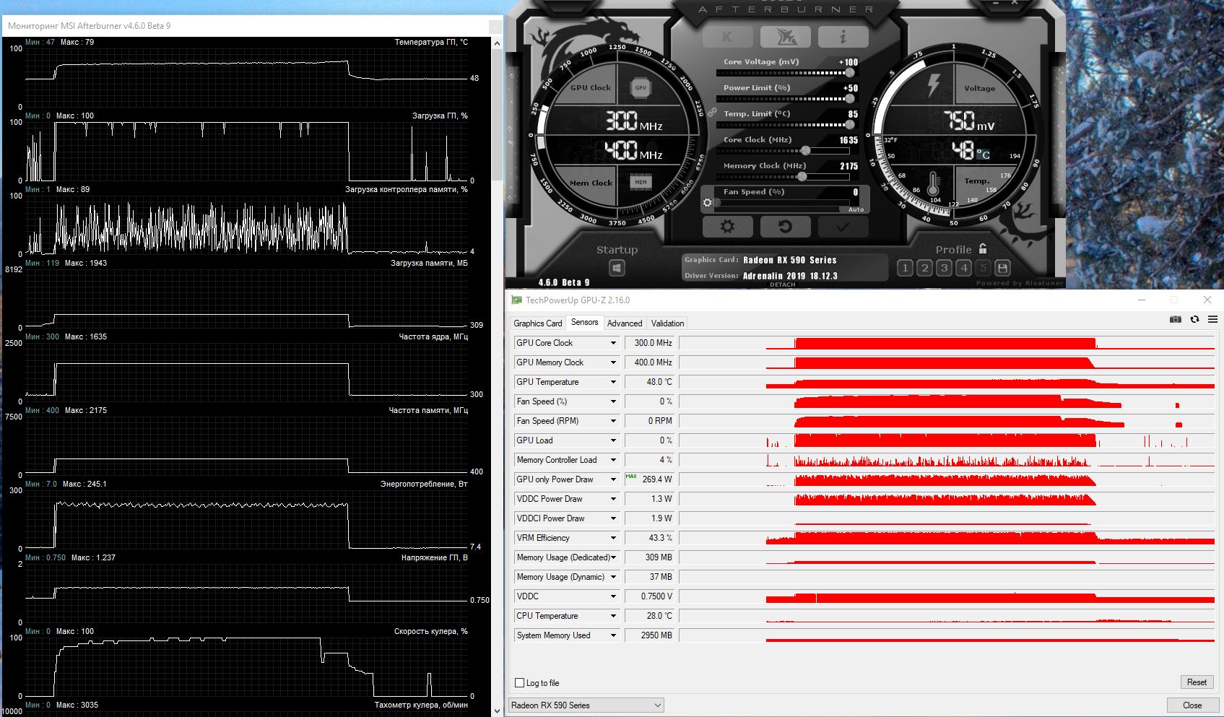The image size is (1224, 717).
Task: Click the GPU-Z window title icon
Action: (x=516, y=300)
